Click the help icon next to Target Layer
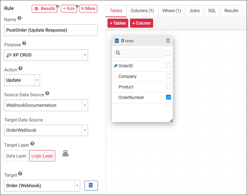 click(x=32, y=144)
